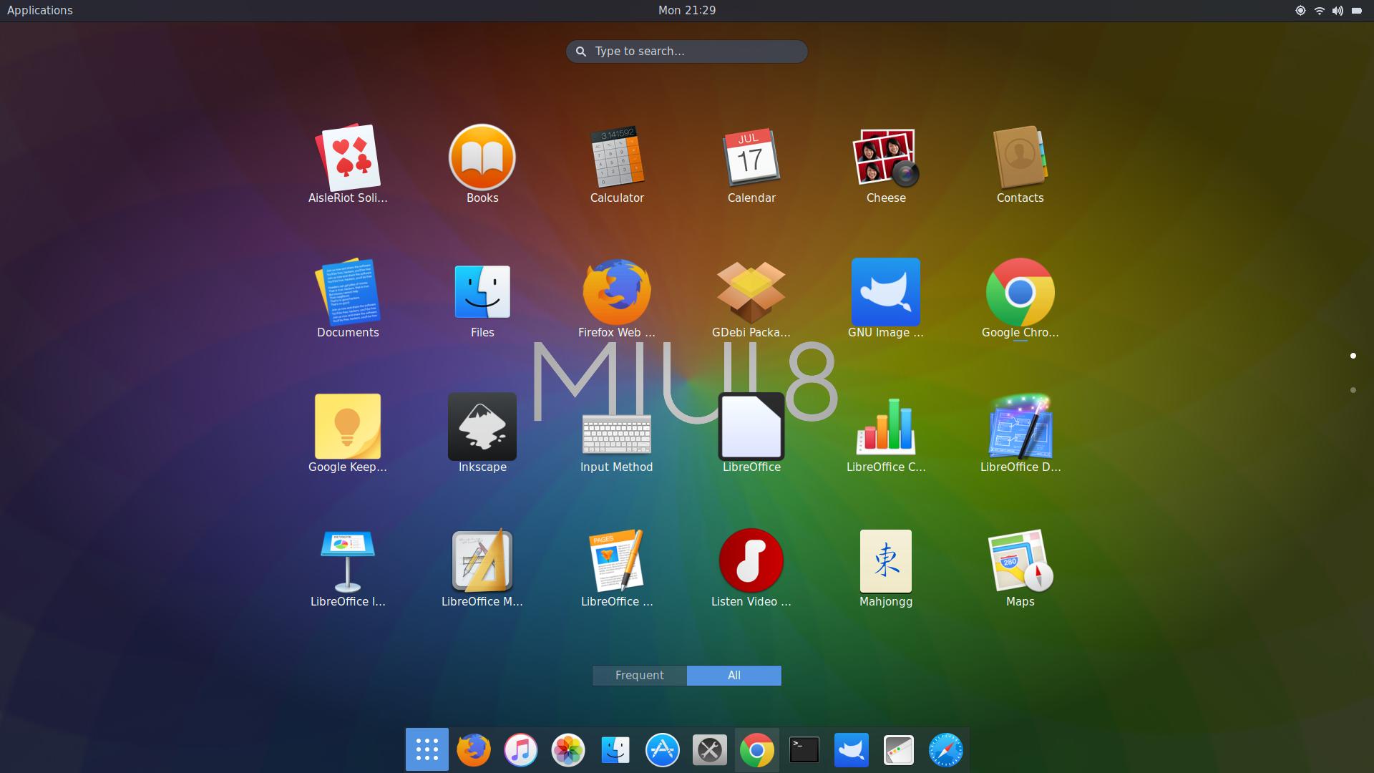This screenshot has height=773, width=1374.
Task: Click the Type to search field
Action: point(687,52)
